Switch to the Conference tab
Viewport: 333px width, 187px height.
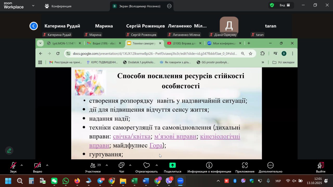(58, 6)
